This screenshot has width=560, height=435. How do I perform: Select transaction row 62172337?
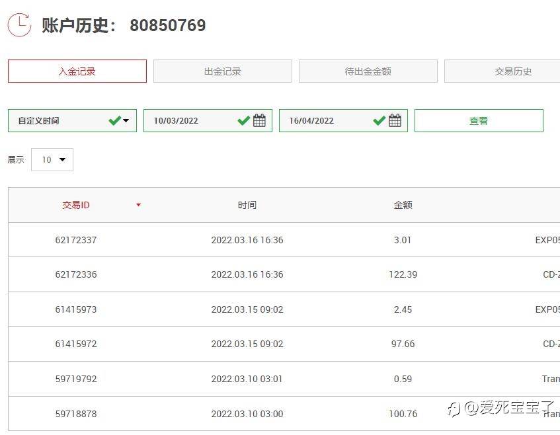point(284,239)
